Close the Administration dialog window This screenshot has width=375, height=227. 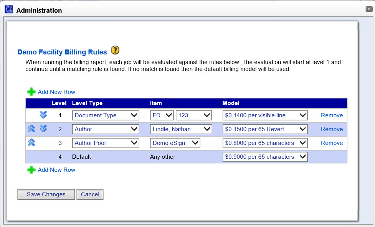(x=369, y=9)
